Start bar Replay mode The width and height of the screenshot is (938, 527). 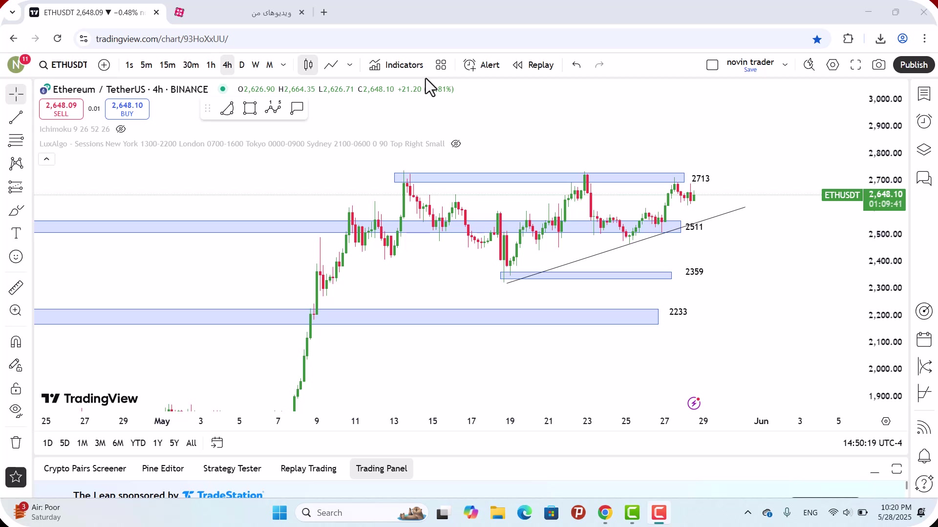pyautogui.click(x=533, y=65)
